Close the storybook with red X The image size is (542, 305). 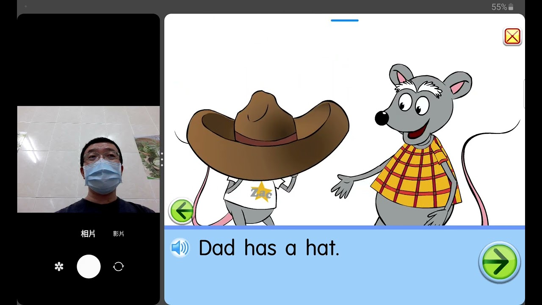pyautogui.click(x=512, y=37)
